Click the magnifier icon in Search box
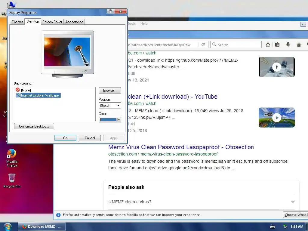Screen dimensions: 308x231 coord(214,45)
